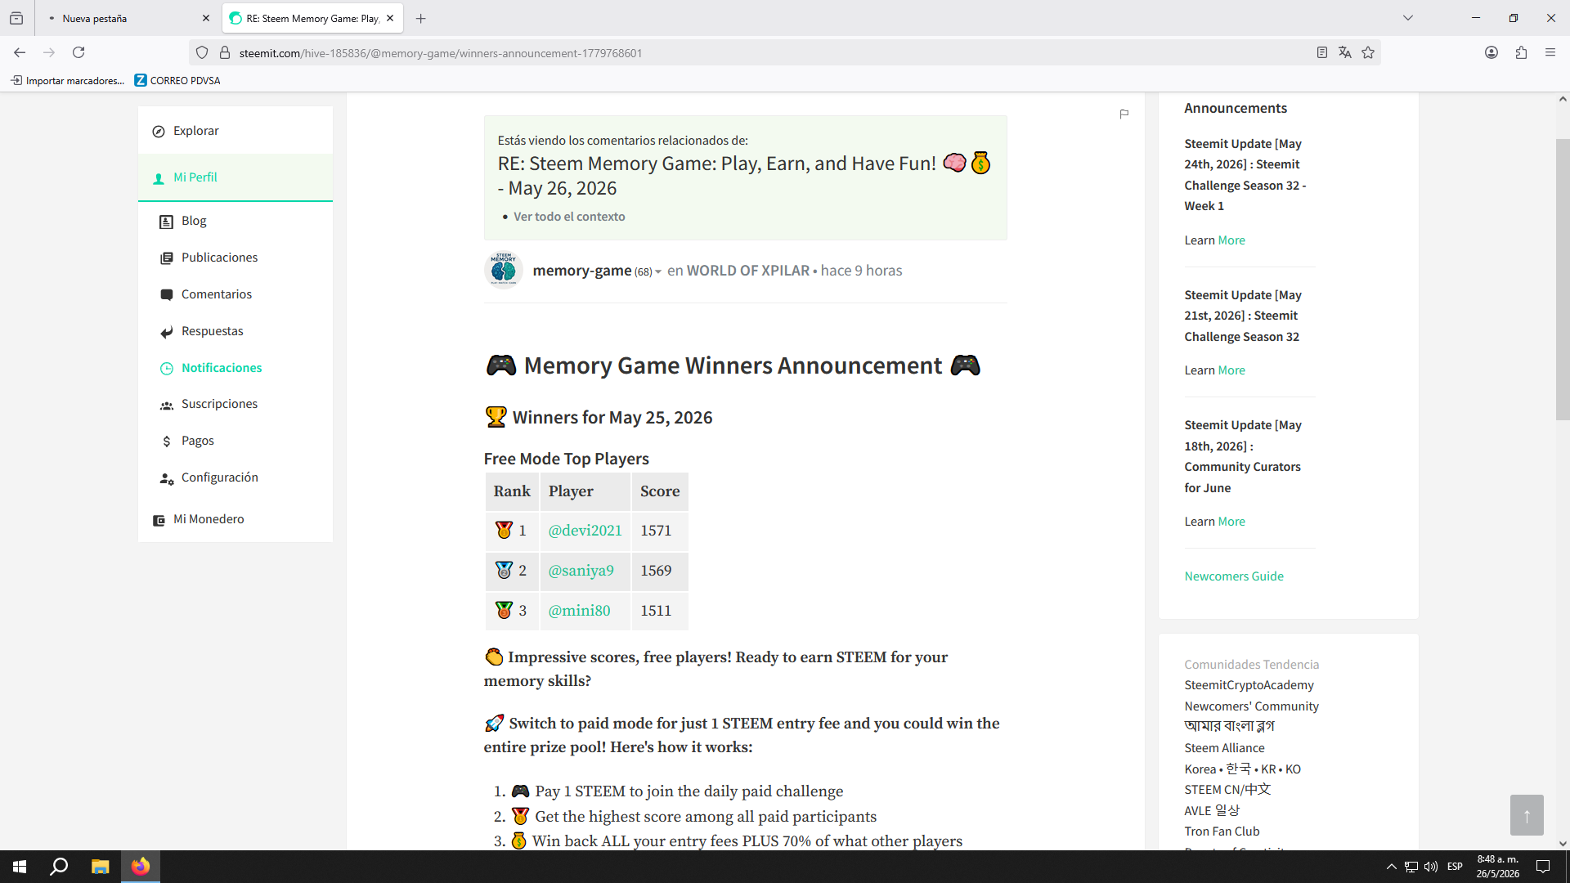This screenshot has width=1570, height=883.
Task: Flag this post with the flag icon
Action: pyautogui.click(x=1124, y=114)
